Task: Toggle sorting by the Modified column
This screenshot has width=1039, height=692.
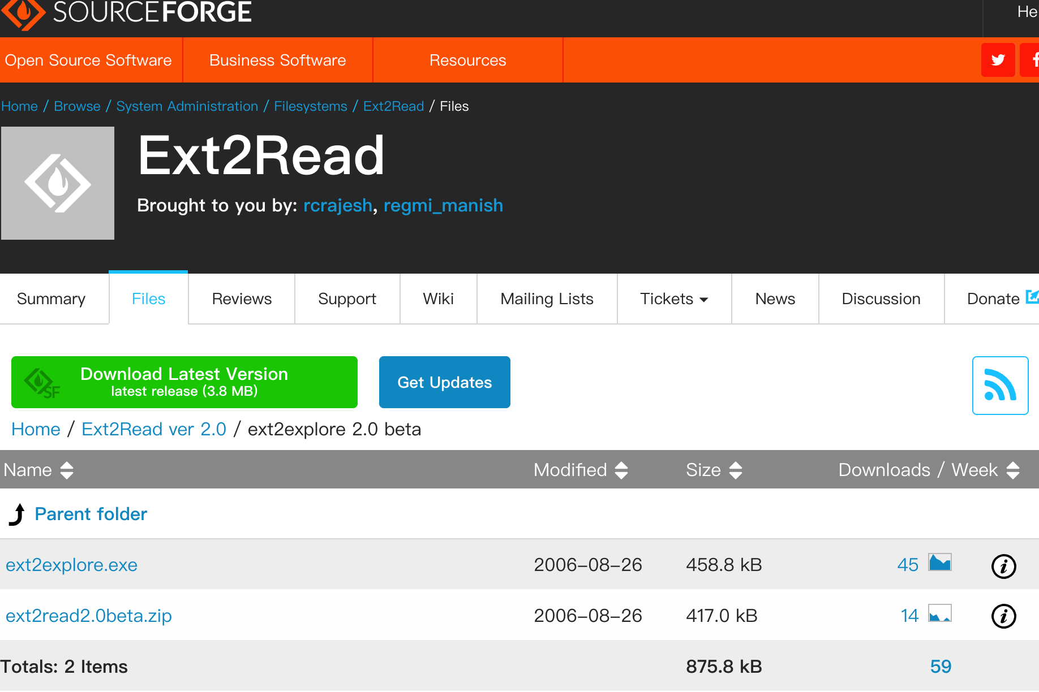Action: coord(620,470)
